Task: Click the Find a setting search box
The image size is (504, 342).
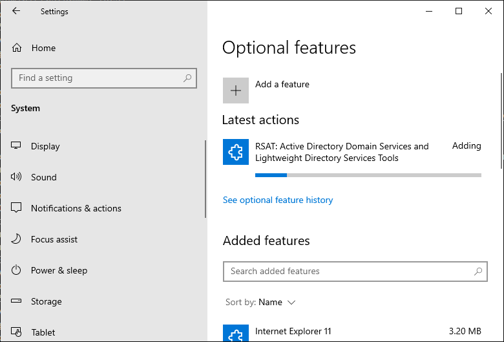Action: click(x=97, y=78)
